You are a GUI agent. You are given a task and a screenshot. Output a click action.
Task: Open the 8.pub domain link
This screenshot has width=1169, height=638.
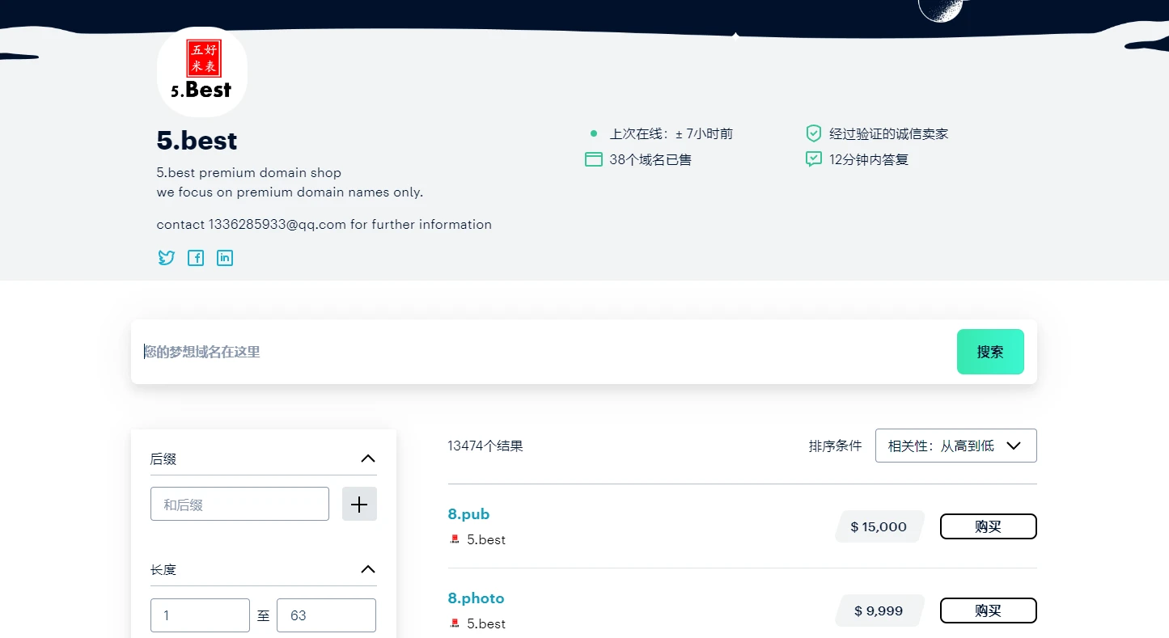point(468,514)
